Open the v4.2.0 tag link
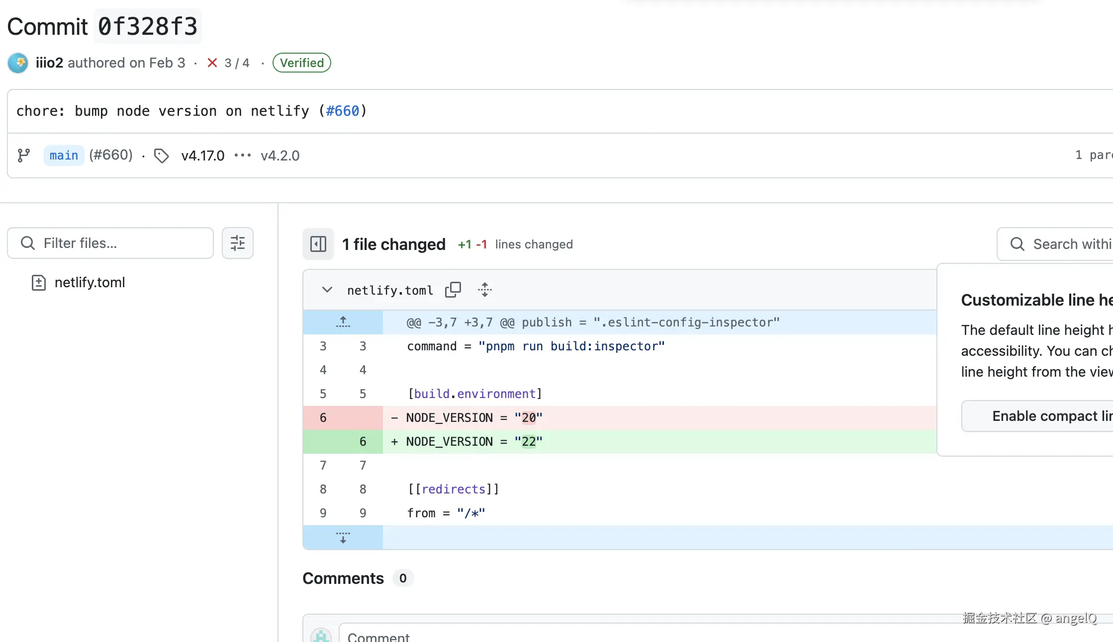 pos(280,156)
